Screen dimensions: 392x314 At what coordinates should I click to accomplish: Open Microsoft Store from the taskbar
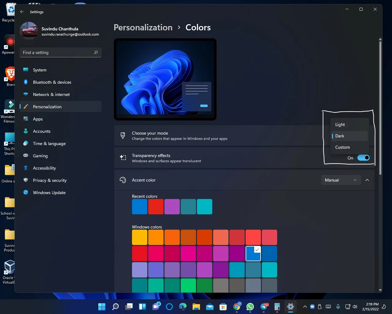tap(223, 307)
